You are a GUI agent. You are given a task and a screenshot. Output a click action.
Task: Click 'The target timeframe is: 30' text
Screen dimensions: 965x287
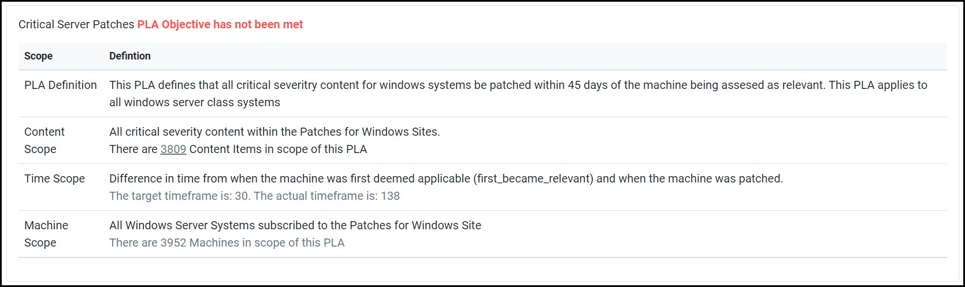click(179, 196)
